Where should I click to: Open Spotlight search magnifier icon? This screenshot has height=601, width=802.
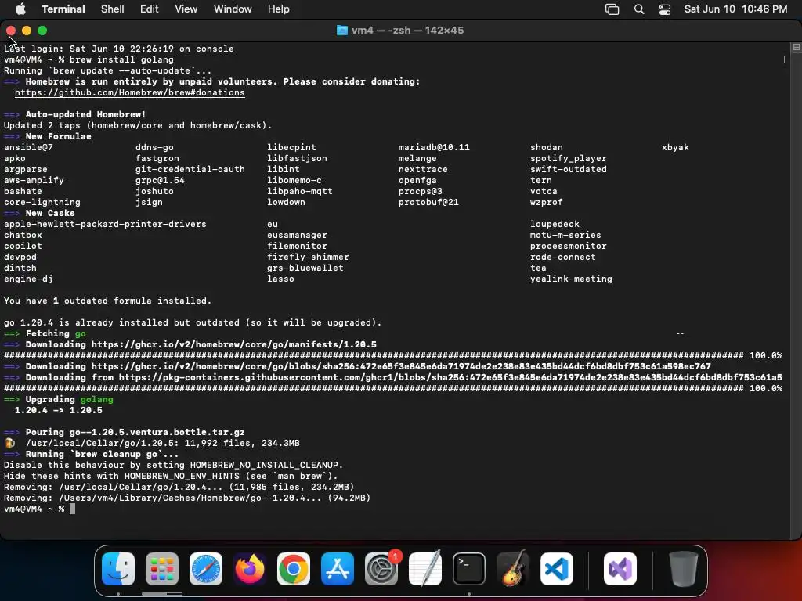coord(639,9)
